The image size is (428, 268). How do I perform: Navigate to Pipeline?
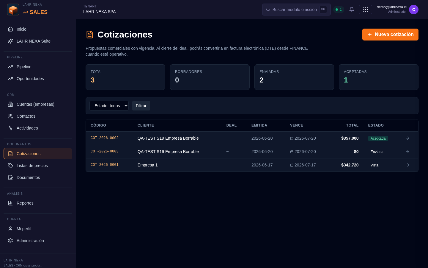coord(38,67)
